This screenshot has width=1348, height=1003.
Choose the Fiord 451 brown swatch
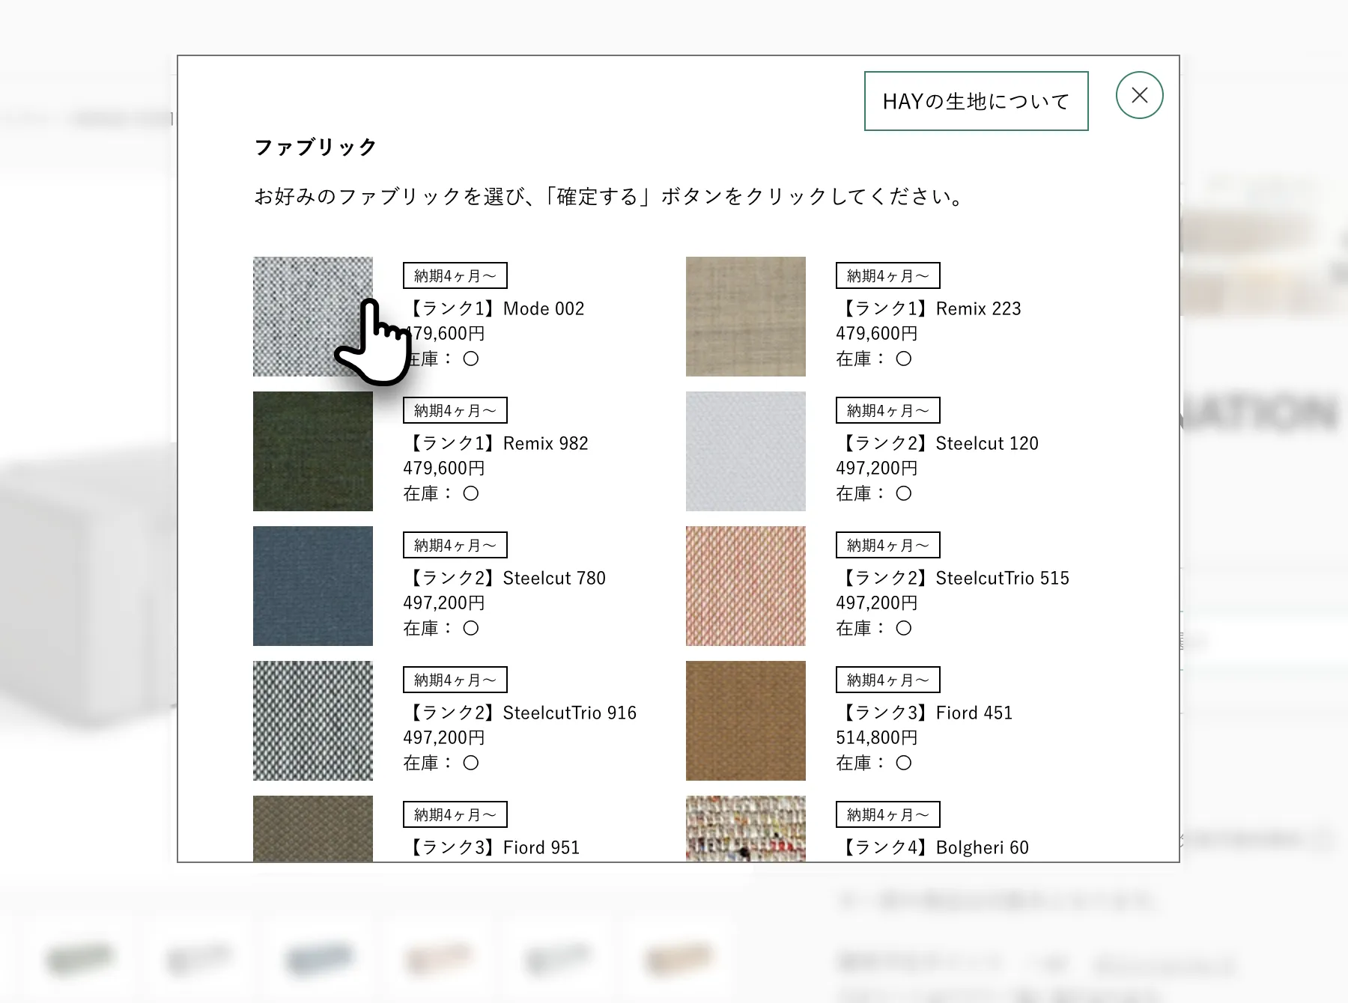pos(745,720)
